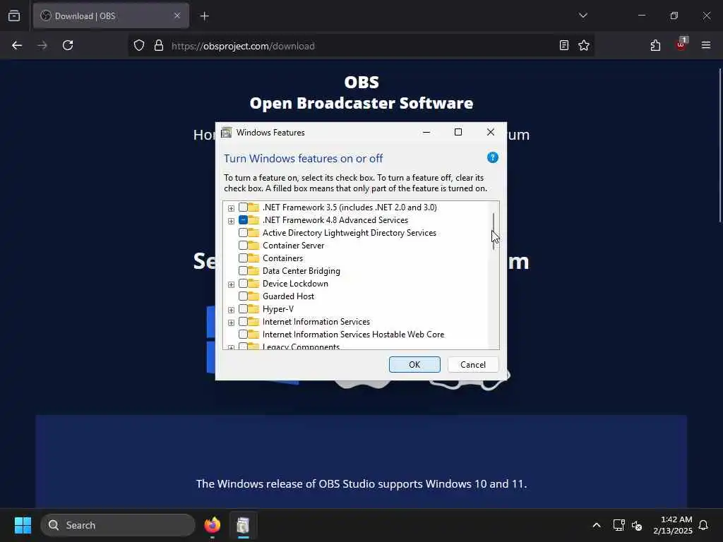Open the network status tray icon
Viewport: 723px width, 542px height.
(x=619, y=525)
